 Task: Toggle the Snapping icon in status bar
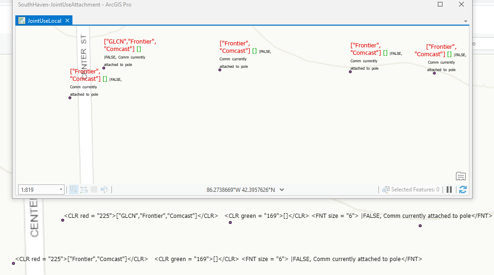click(x=73, y=190)
